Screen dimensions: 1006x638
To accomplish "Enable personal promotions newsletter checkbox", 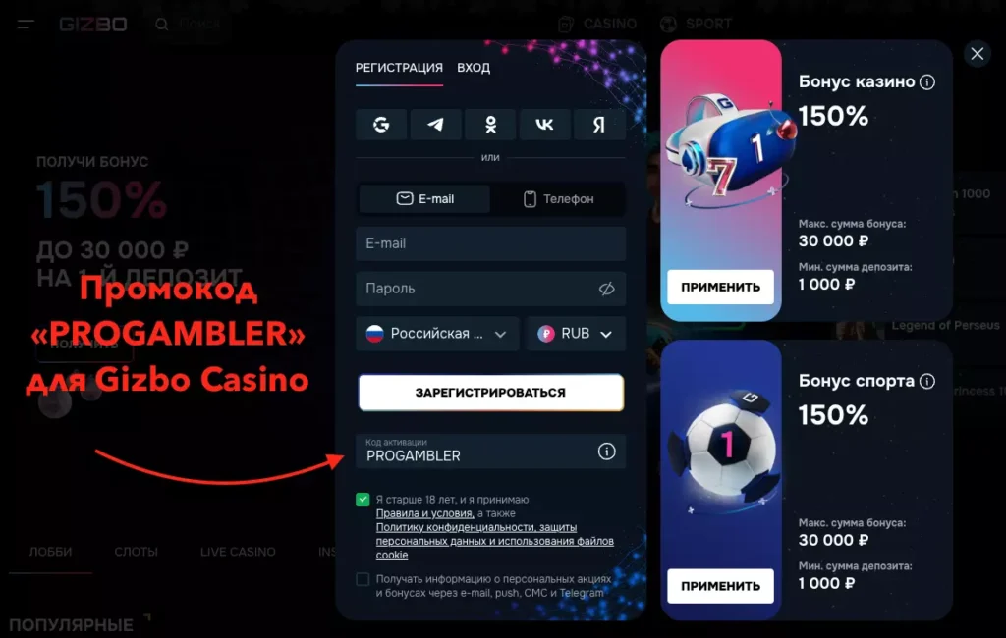I will tap(363, 579).
